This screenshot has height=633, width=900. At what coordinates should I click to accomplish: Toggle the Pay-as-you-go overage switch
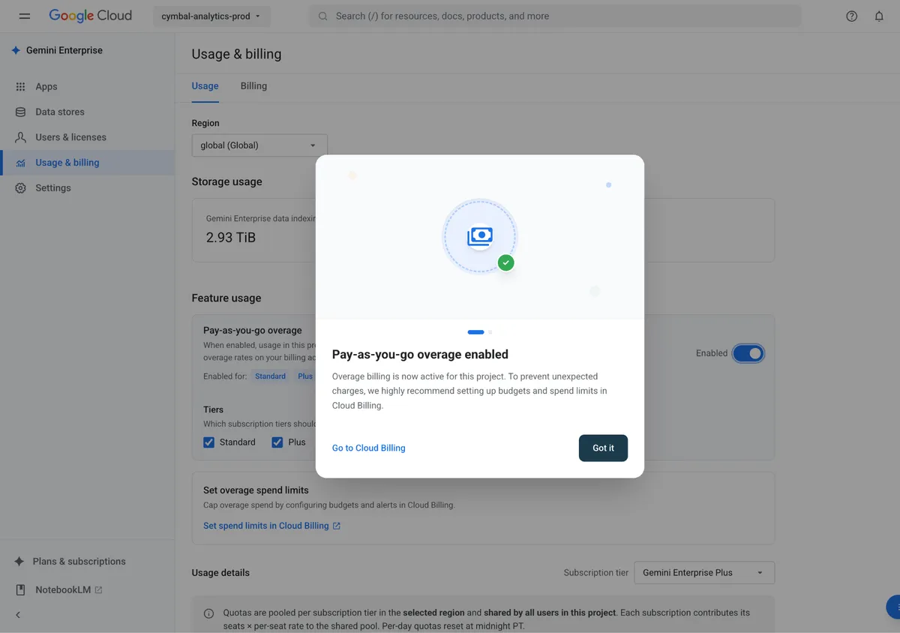748,353
